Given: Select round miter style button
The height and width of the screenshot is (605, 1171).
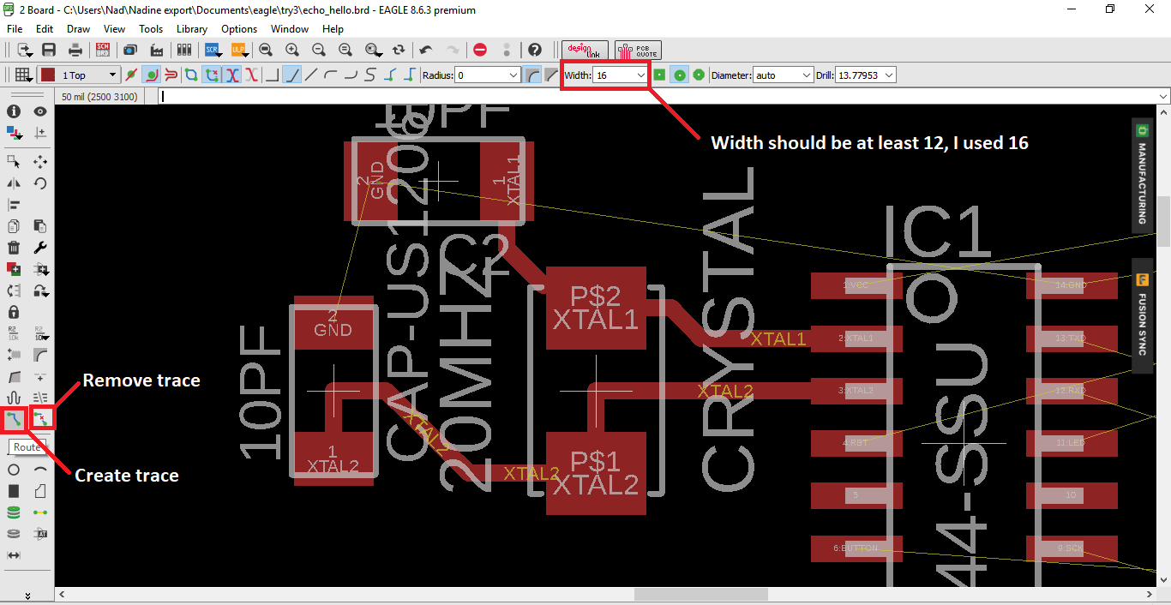Looking at the screenshot, I should tap(531, 75).
